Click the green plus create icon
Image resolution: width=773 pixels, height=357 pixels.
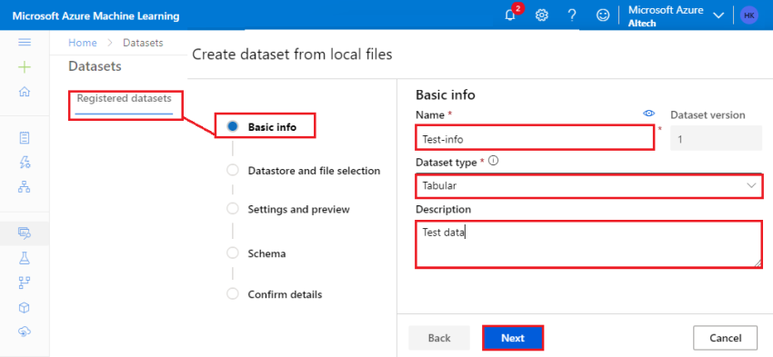coord(25,67)
